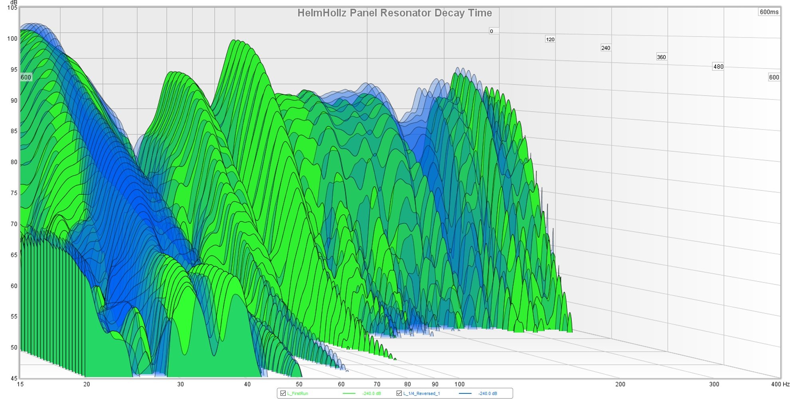790x399 pixels.
Task: Click the 15 frequency axis label
Action: click(x=20, y=384)
